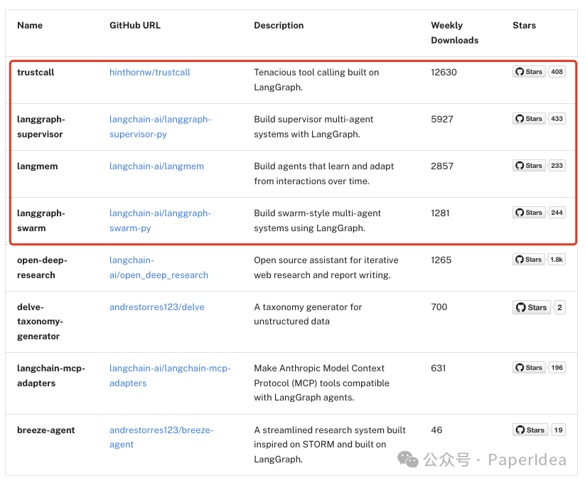This screenshot has height=483, width=585.
Task: Click the Stars badge for langgraph-supervisor
Action: click(529, 119)
